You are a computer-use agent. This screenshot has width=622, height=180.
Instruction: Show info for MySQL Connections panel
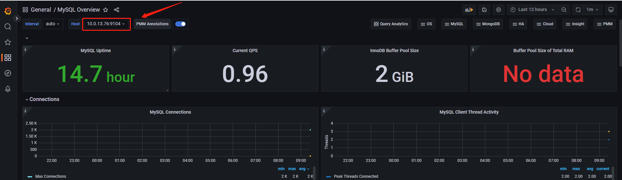click(25, 111)
